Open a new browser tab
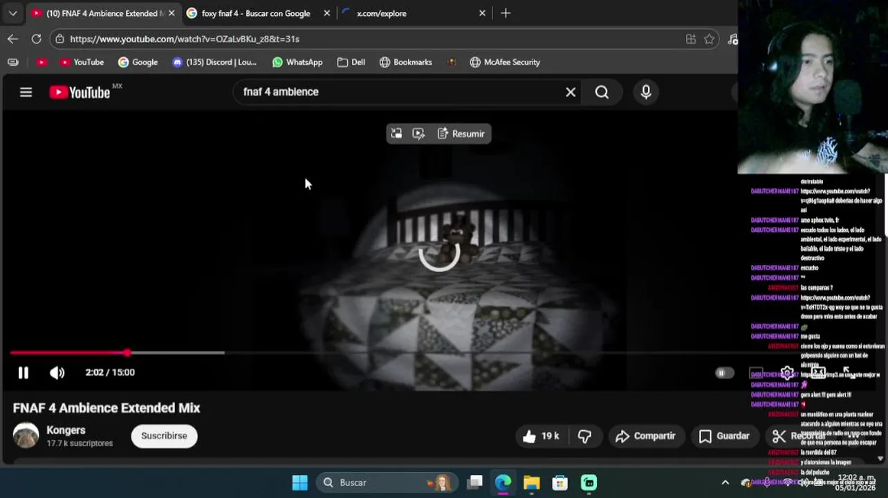 click(506, 13)
